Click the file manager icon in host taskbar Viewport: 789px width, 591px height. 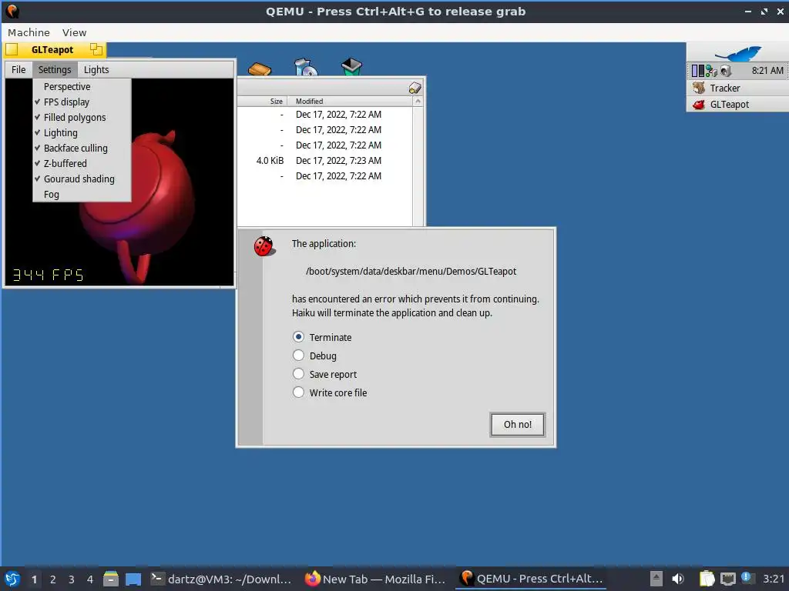tap(111, 579)
